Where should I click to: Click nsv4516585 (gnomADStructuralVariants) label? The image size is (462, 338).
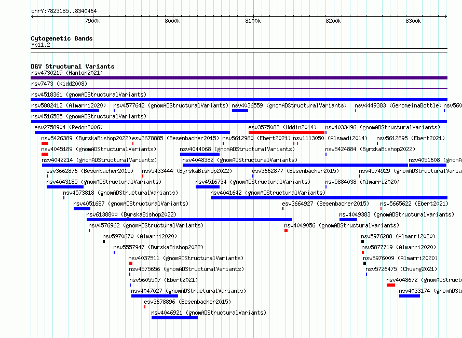[x=89, y=116]
